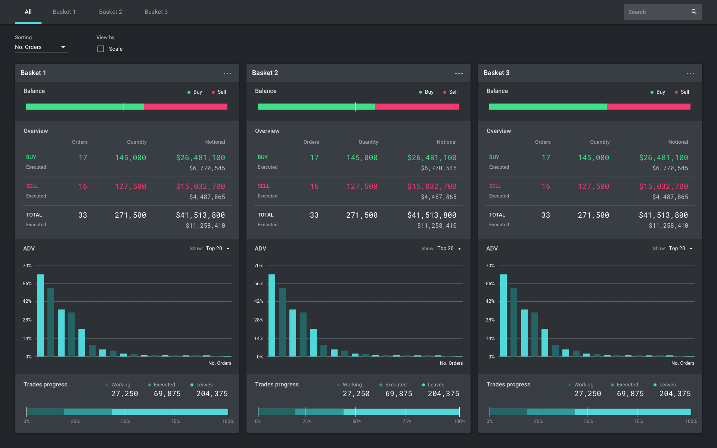This screenshot has height=448, width=717.
Task: Expand the No. Orders sorting dropdown
Action: coord(41,47)
